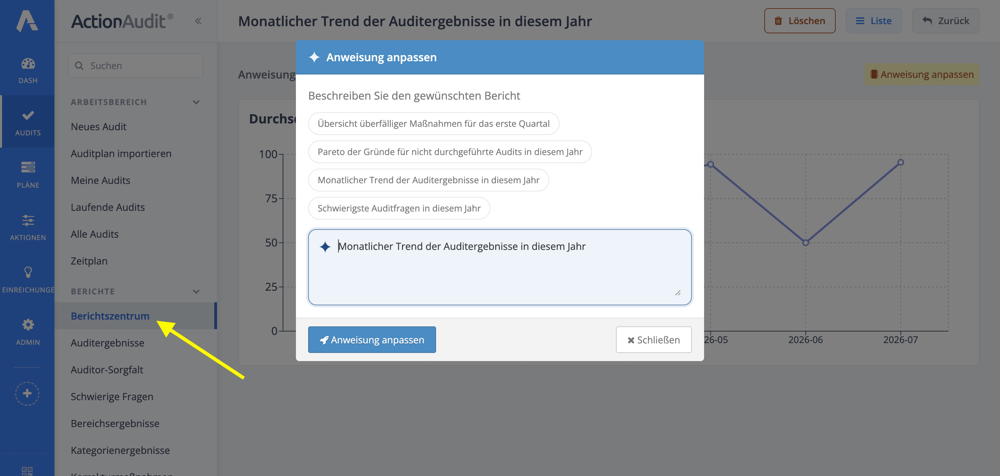Open the AKTIONEN sliders icon
Viewport: 1000px width, 476px height.
(28, 220)
